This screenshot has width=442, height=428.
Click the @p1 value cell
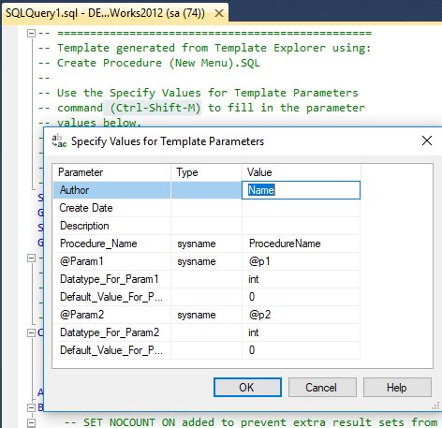coord(301,261)
